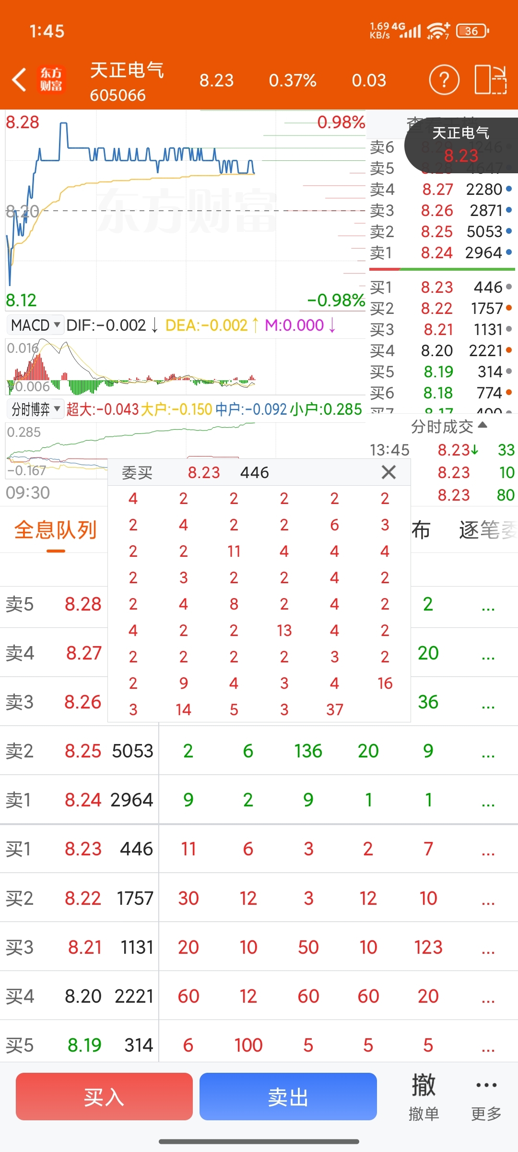Viewport: 518px width, 1152px height.
Task: Tap the 4G signal bars icon
Action: pos(406,31)
